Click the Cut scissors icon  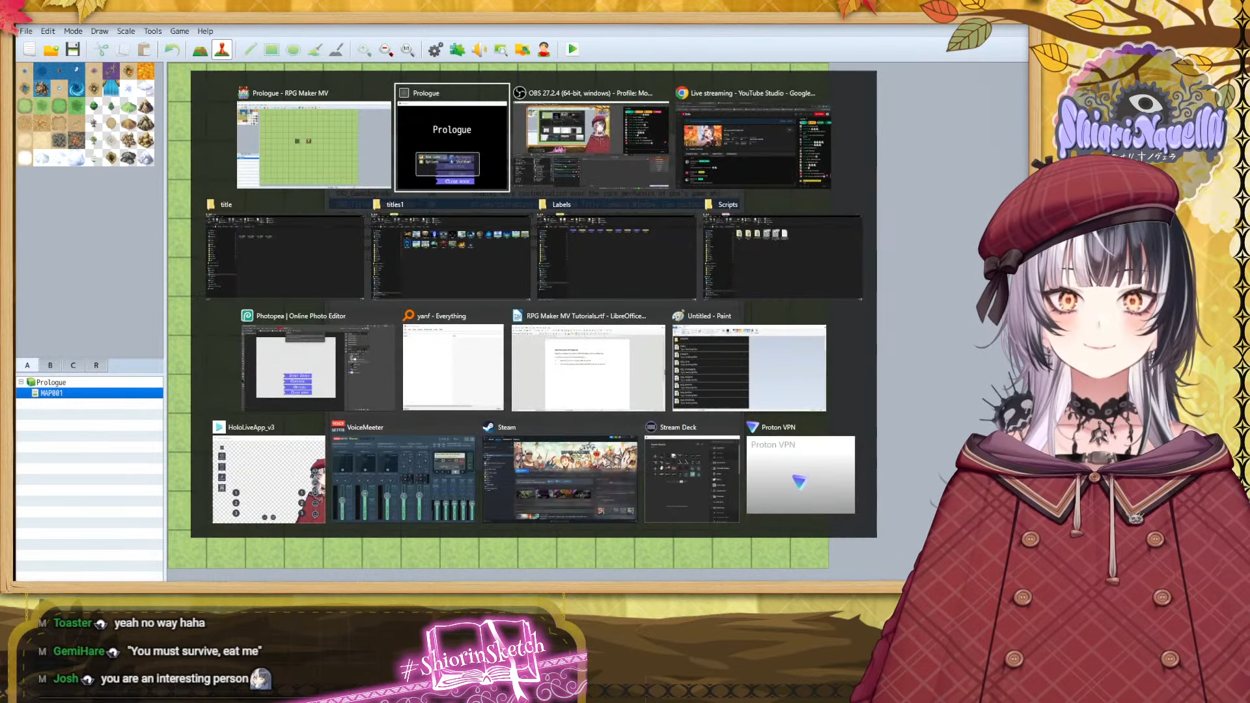(101, 49)
